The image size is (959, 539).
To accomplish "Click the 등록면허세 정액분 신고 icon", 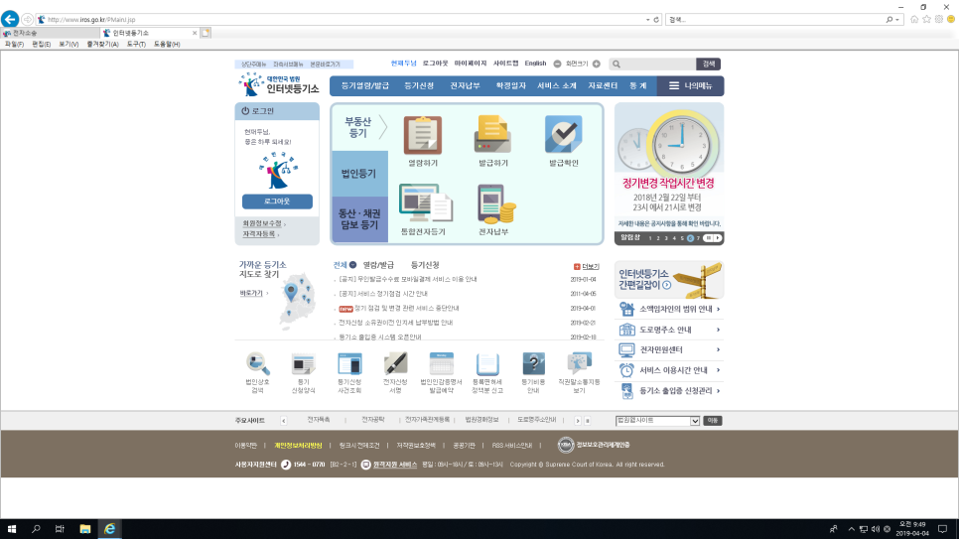I will [x=487, y=363].
